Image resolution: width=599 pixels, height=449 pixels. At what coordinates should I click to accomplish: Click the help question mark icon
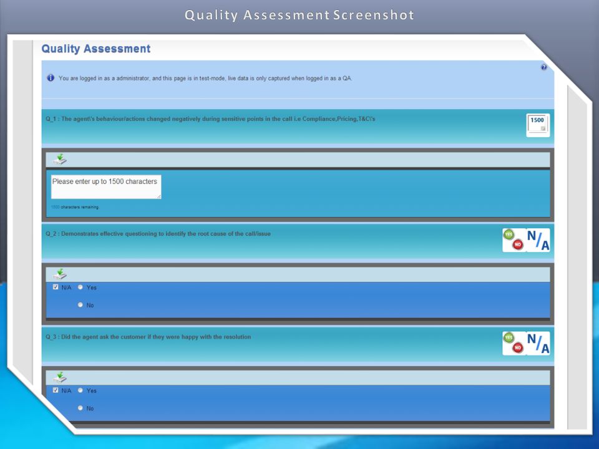tap(543, 67)
